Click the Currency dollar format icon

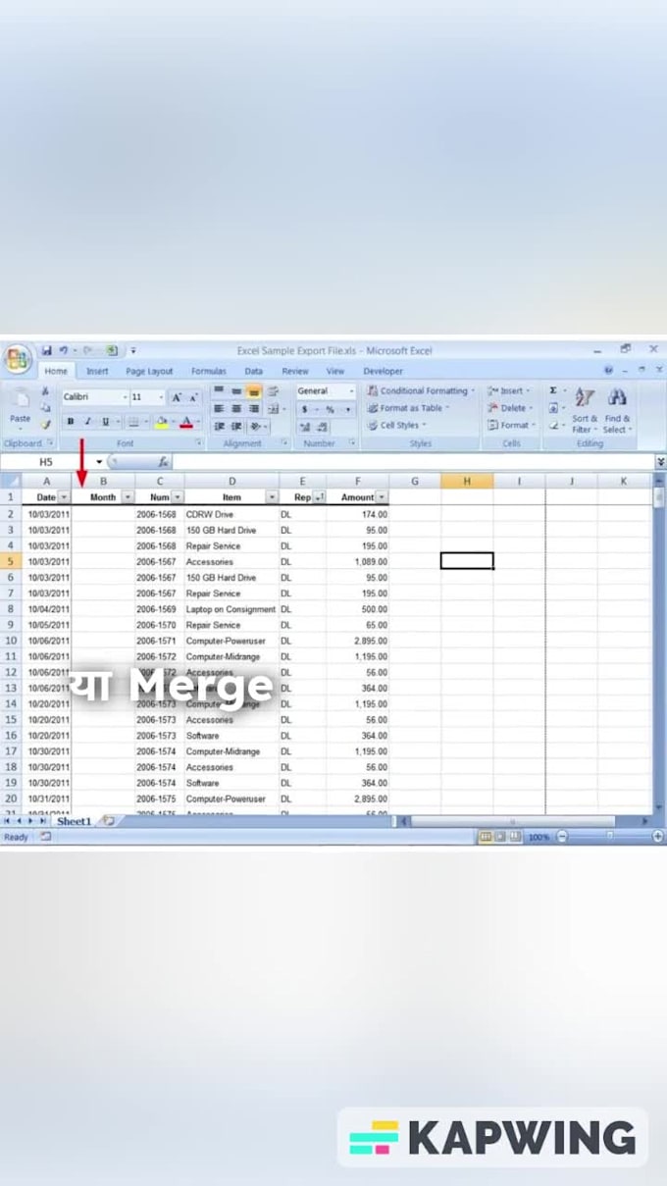305,409
